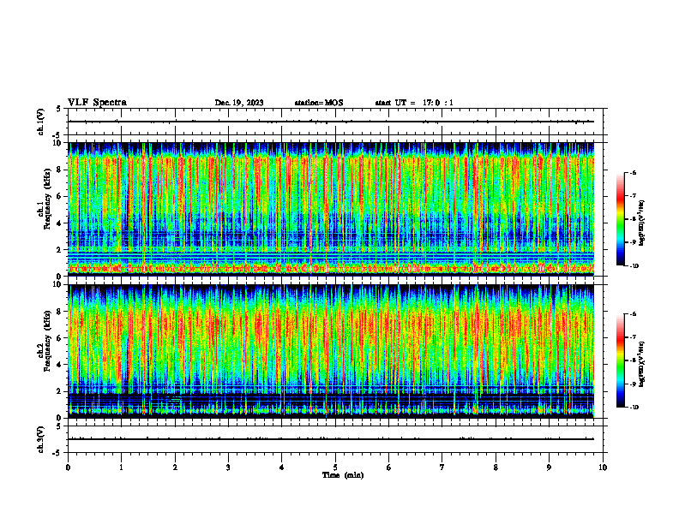The height and width of the screenshot is (524, 679).
Task: Click the "2" kHz tick on ch.1 axis
Action: [60, 250]
